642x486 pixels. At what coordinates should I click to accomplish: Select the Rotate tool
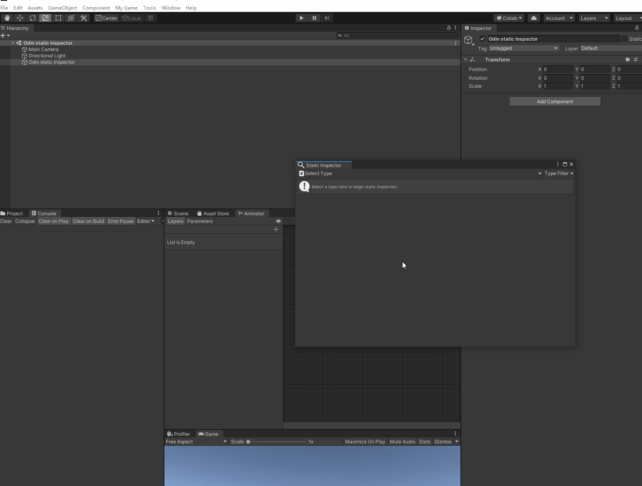coord(32,18)
